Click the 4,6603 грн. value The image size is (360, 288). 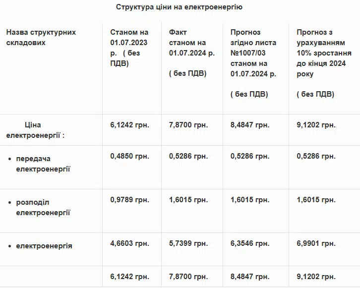tap(129, 243)
